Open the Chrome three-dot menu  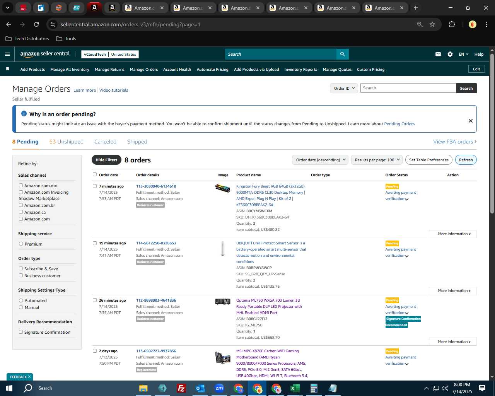(x=486, y=24)
